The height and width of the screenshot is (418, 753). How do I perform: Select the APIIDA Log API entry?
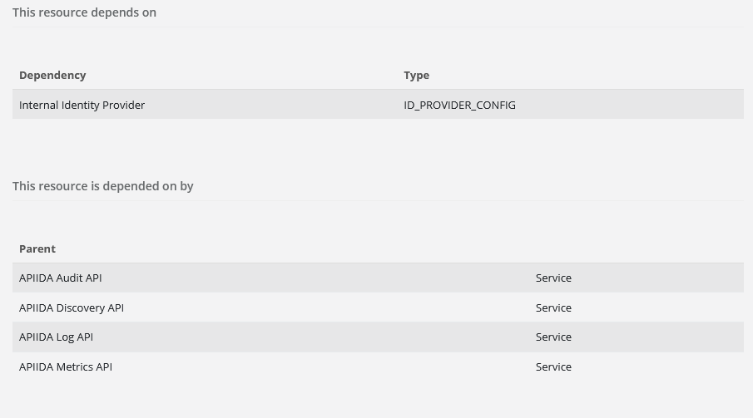56,337
